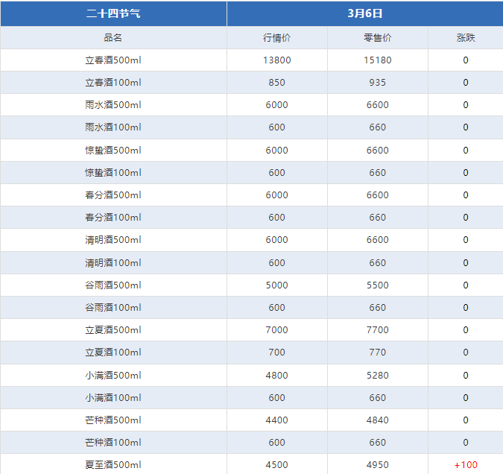Click the 谷雨酒100ml product name

(113, 308)
